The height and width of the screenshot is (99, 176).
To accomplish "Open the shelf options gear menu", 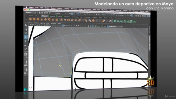I will [x=26, y=20].
